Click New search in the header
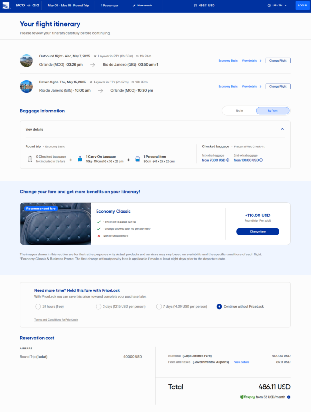The width and height of the screenshot is (311, 412). pyautogui.click(x=143, y=6)
